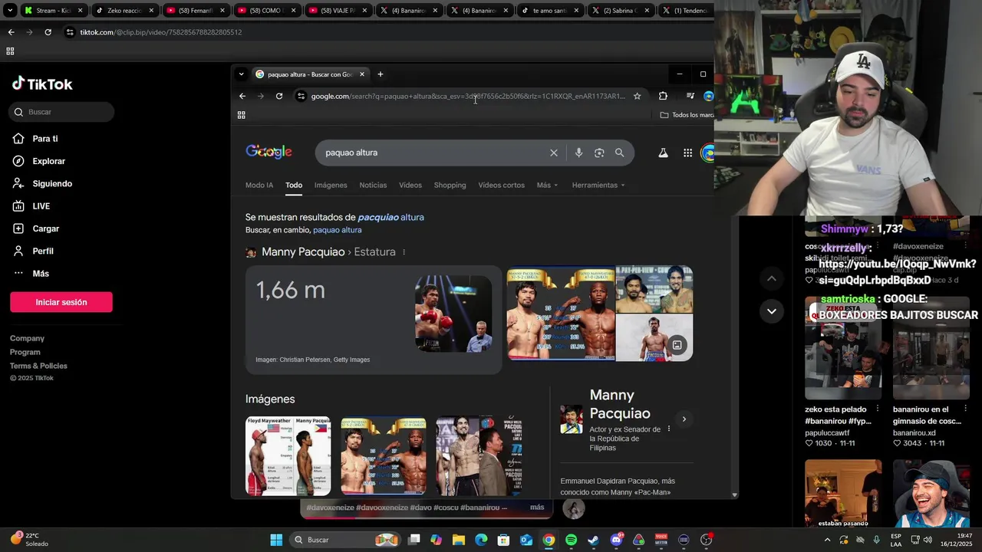Viewport: 982px width, 552px height.
Task: Open zeko esta pelado video thumbnail
Action: click(843, 347)
